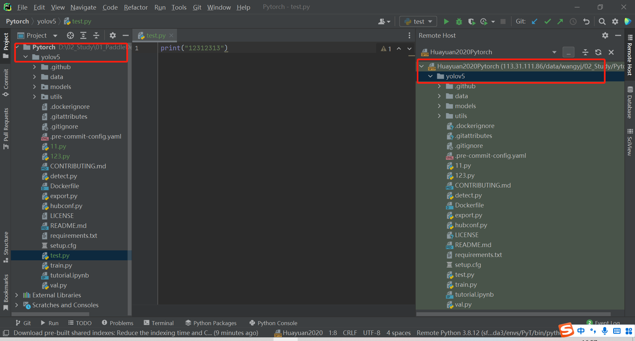
Task: Toggle the Pull Requests tool window
Action: point(6,128)
